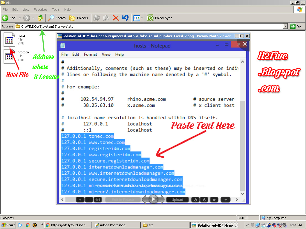Launch Folder Sync from the toolbar
The image size is (306, 229).
pos(160,18)
